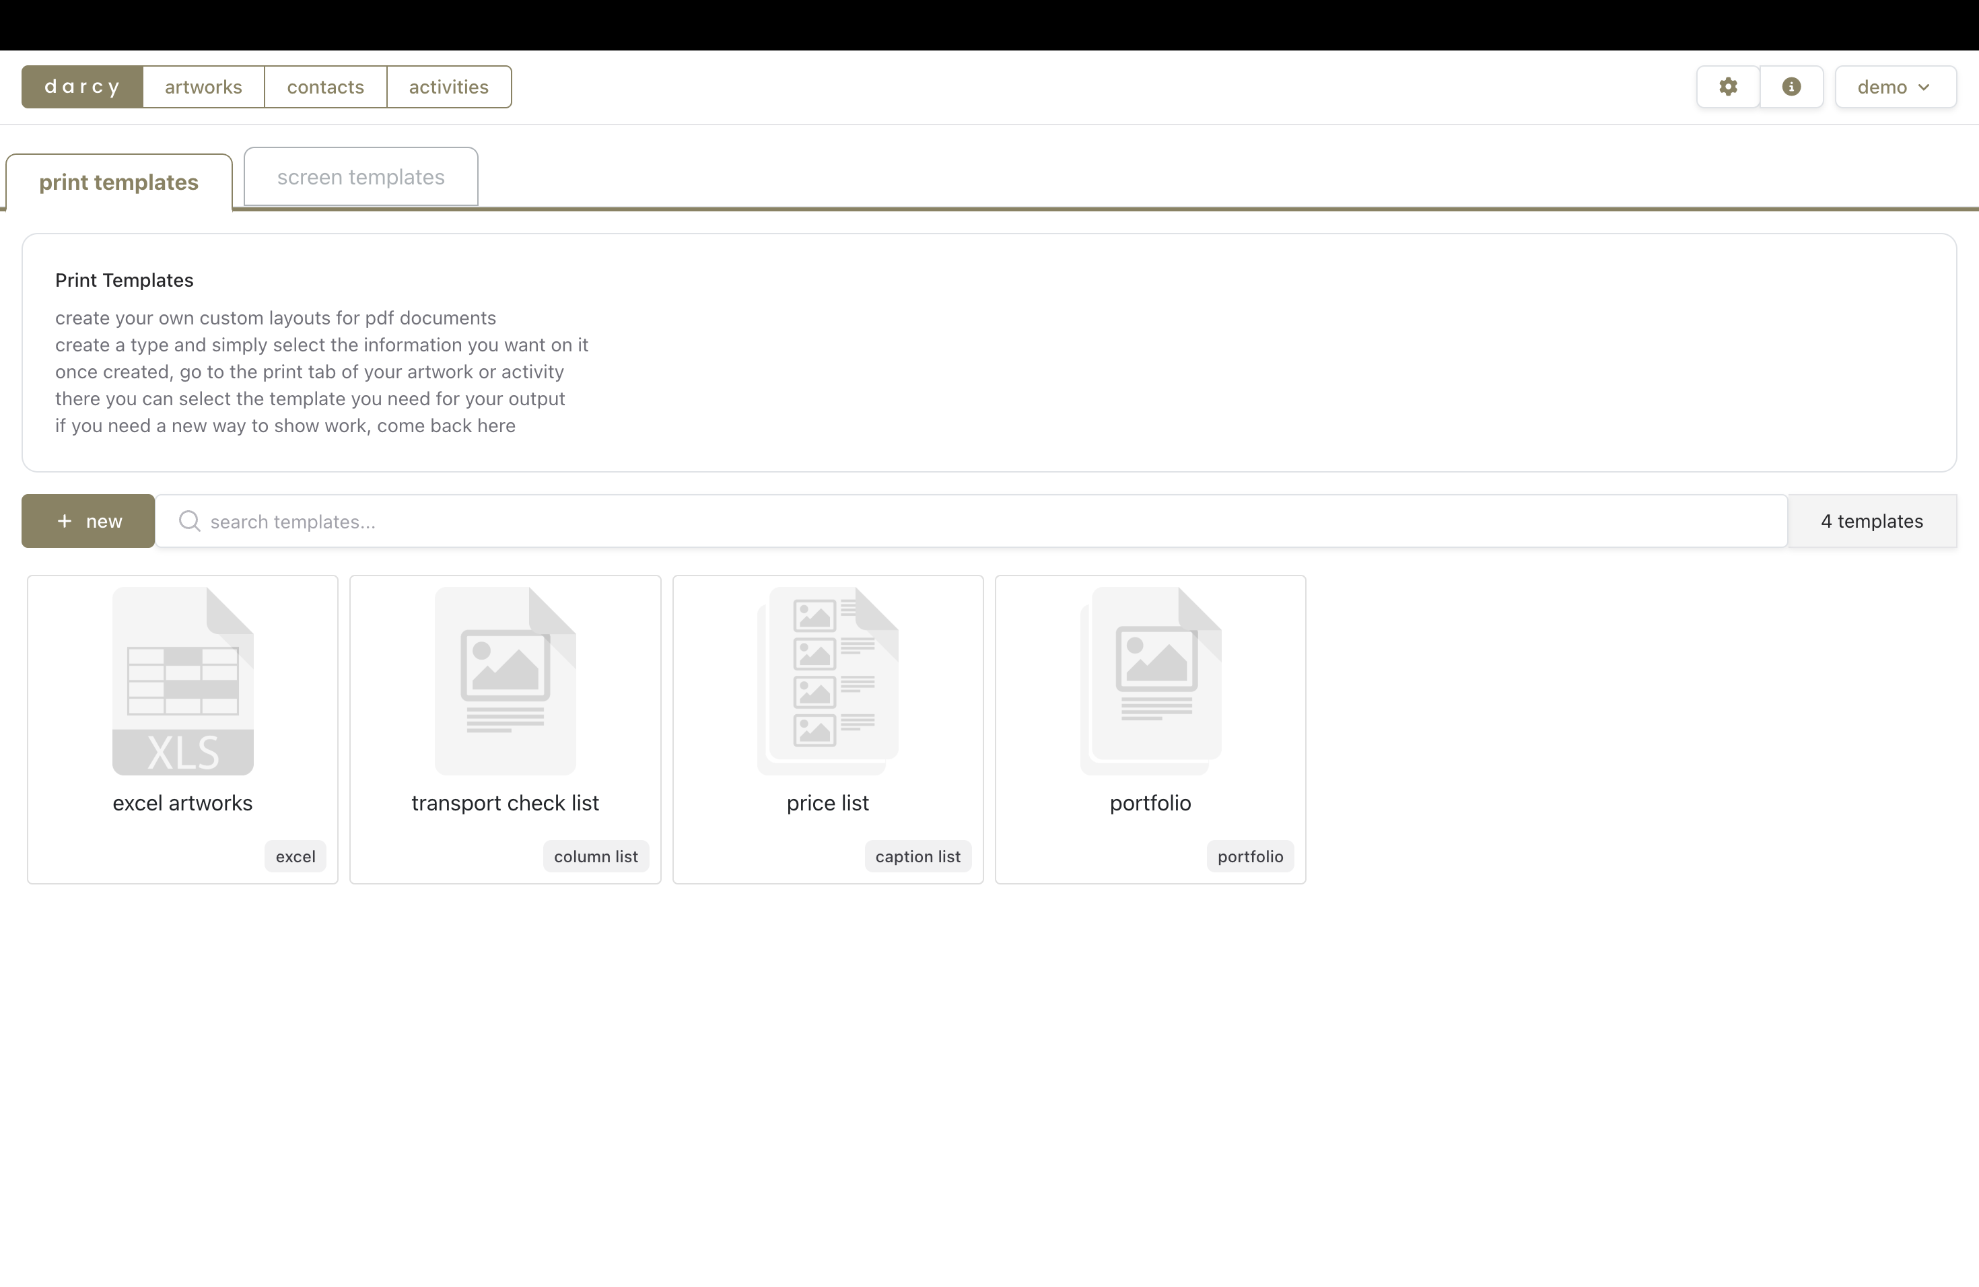Navigate to activities
Viewport: 1979px width, 1287px height.
(448, 86)
